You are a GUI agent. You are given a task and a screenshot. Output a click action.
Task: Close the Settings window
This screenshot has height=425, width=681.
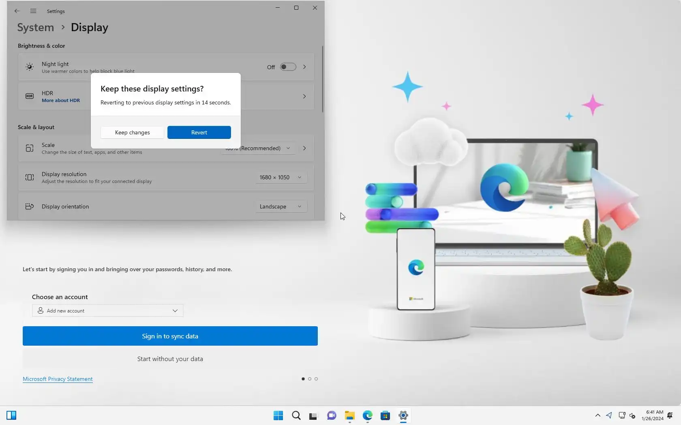tap(315, 8)
